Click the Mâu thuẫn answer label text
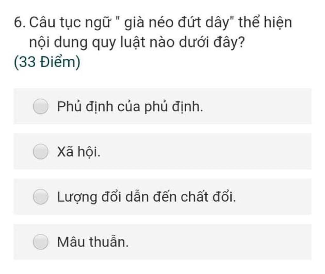 93,242
